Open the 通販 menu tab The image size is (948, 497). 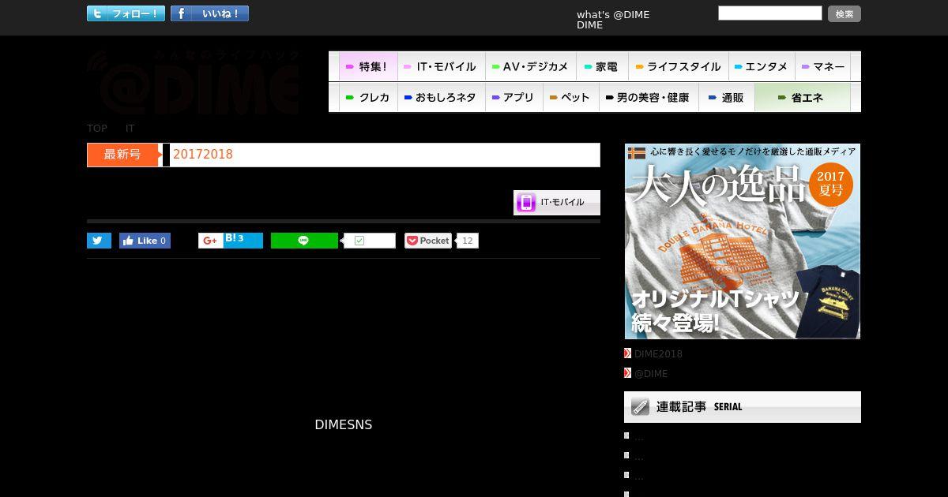pyautogui.click(x=727, y=98)
